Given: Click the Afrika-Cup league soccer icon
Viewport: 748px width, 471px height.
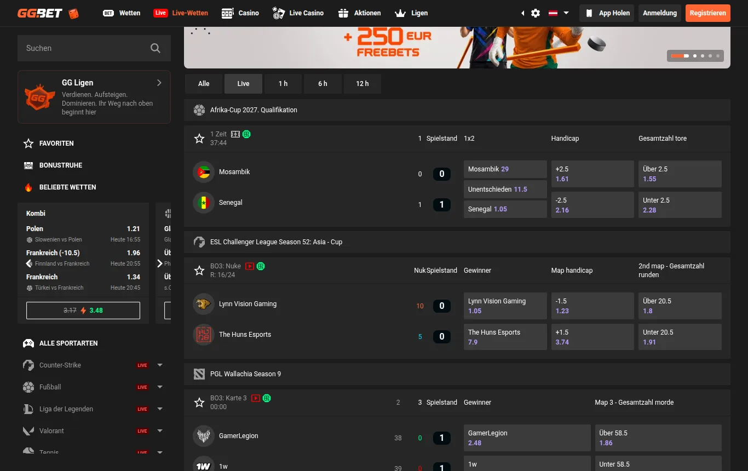Looking at the screenshot, I should pos(199,110).
